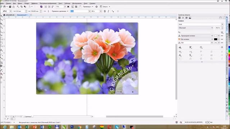Expand more character options arrow
The height and width of the screenshot is (129, 230).
tap(202, 62)
